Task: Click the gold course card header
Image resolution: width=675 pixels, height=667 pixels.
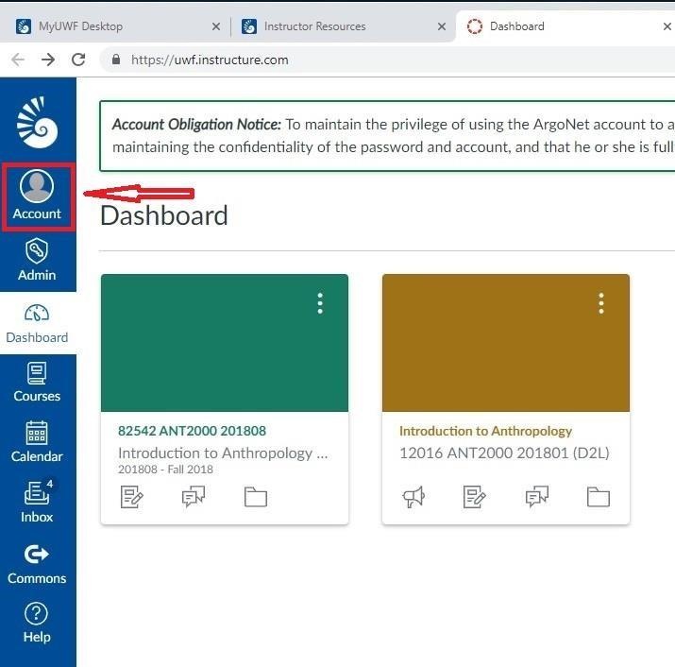Action: 506,343
